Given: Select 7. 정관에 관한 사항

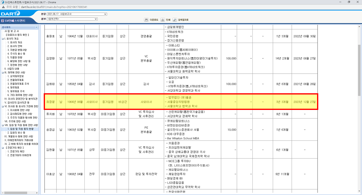Looking at the screenshot, I should [x=18, y=65].
